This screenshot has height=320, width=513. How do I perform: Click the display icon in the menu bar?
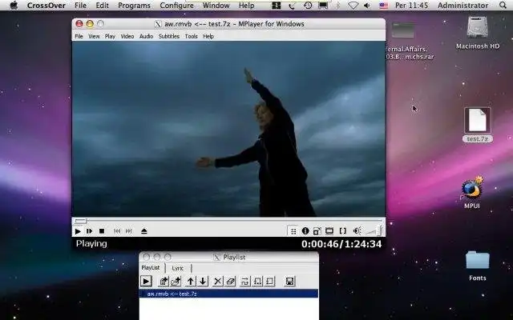click(323, 6)
